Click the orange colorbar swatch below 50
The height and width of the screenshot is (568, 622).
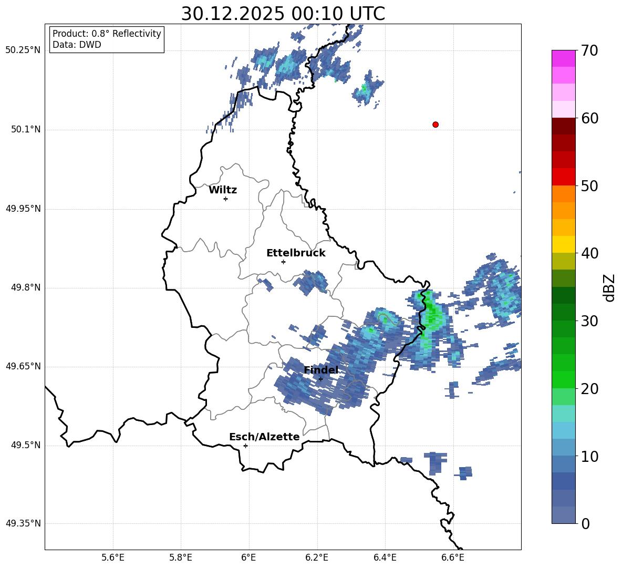(x=563, y=194)
